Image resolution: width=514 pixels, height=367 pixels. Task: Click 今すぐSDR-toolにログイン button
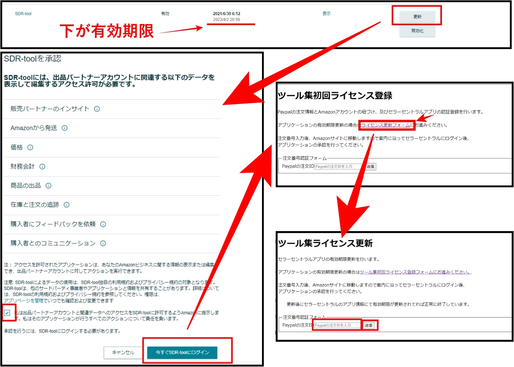[182, 353]
